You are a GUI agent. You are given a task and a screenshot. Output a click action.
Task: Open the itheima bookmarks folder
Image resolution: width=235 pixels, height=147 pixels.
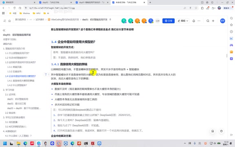click(25, 13)
